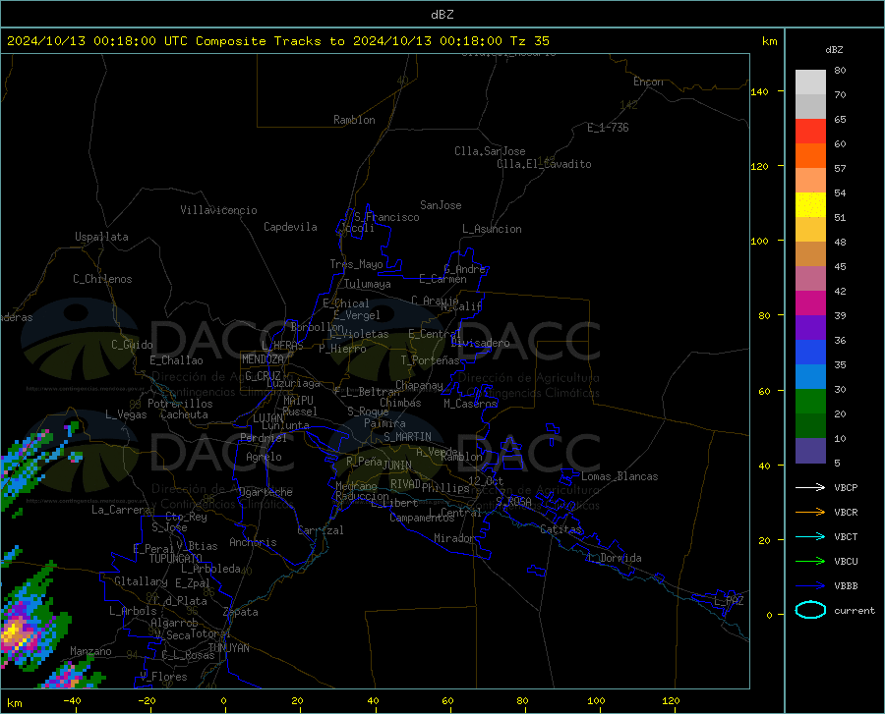Click the 'Catitas' map label
The height and width of the screenshot is (714, 885).
point(560,529)
